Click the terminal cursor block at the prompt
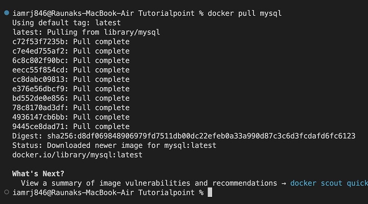368x204 pixels. point(210,193)
